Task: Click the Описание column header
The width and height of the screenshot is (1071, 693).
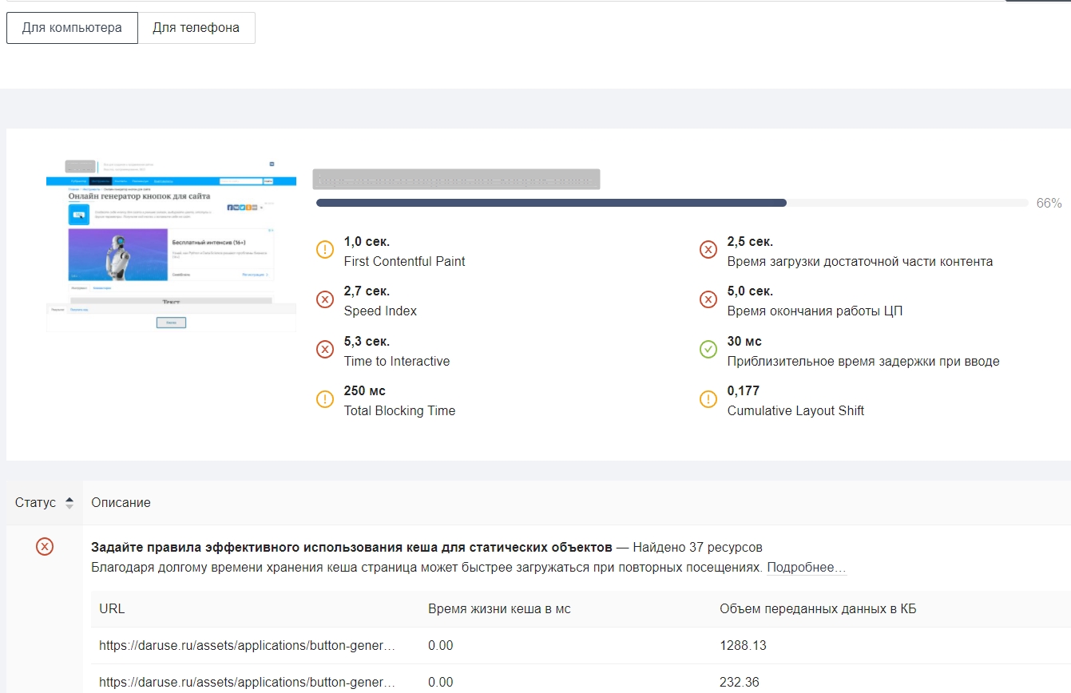Action: 121,503
